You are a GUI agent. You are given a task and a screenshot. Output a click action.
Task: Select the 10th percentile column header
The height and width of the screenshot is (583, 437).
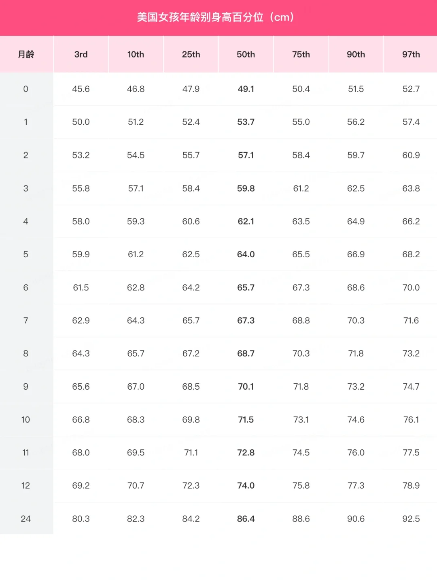[x=136, y=54]
